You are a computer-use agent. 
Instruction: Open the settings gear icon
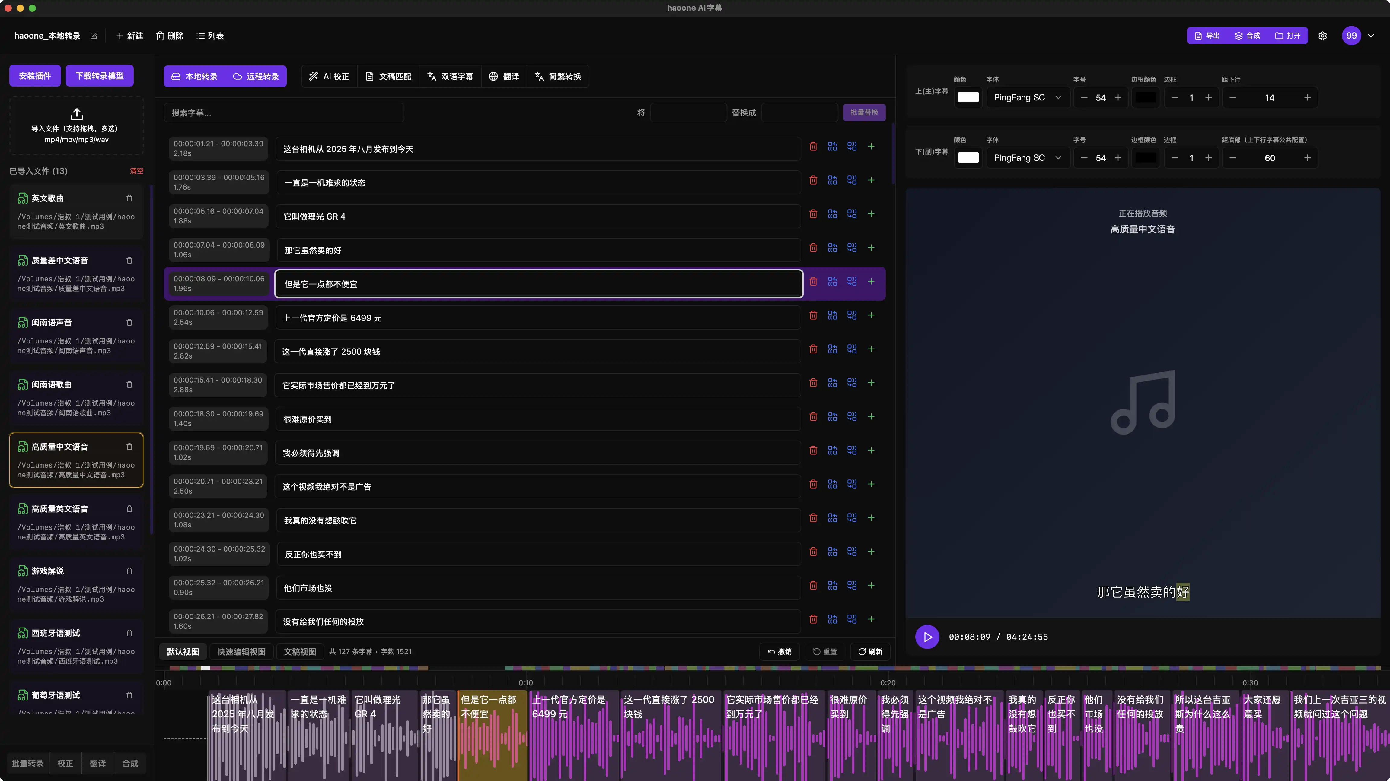pos(1322,36)
